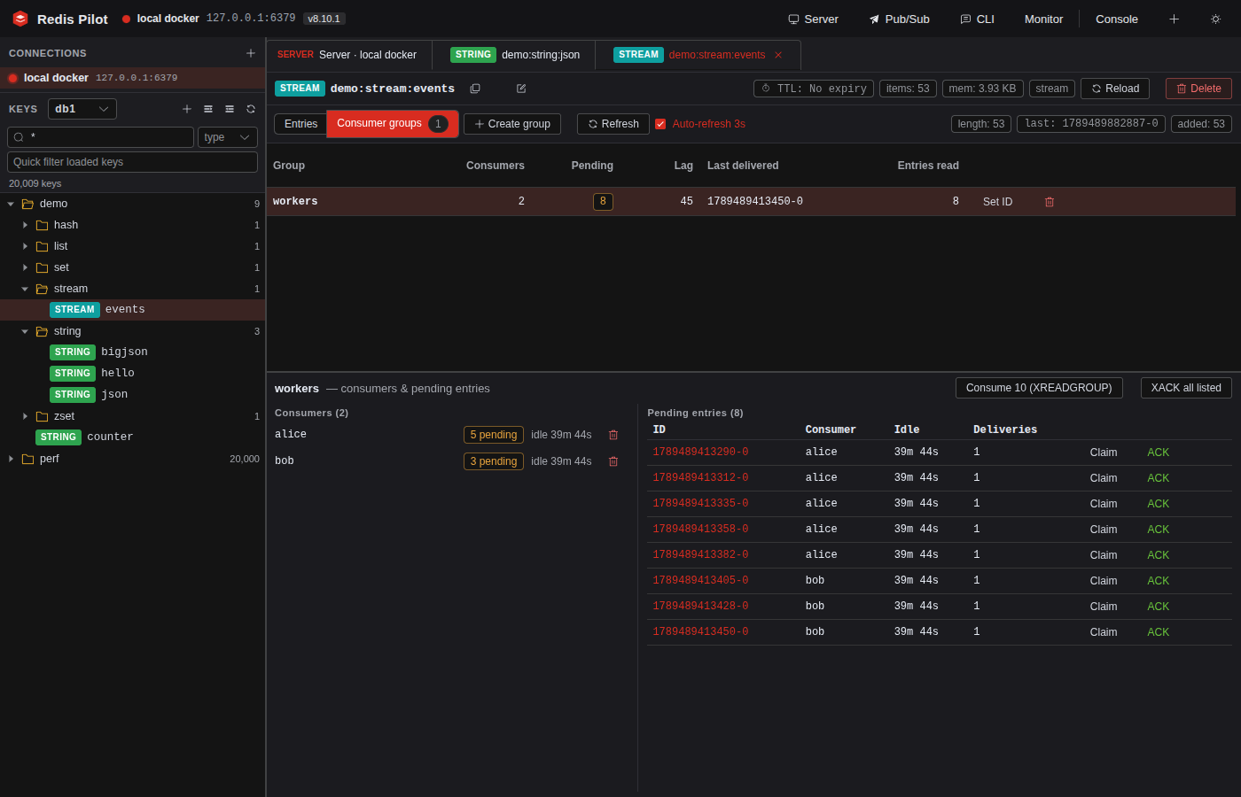Add a new key in KEYS toolbar
The width and height of the screenshot is (1241, 797).
point(187,109)
